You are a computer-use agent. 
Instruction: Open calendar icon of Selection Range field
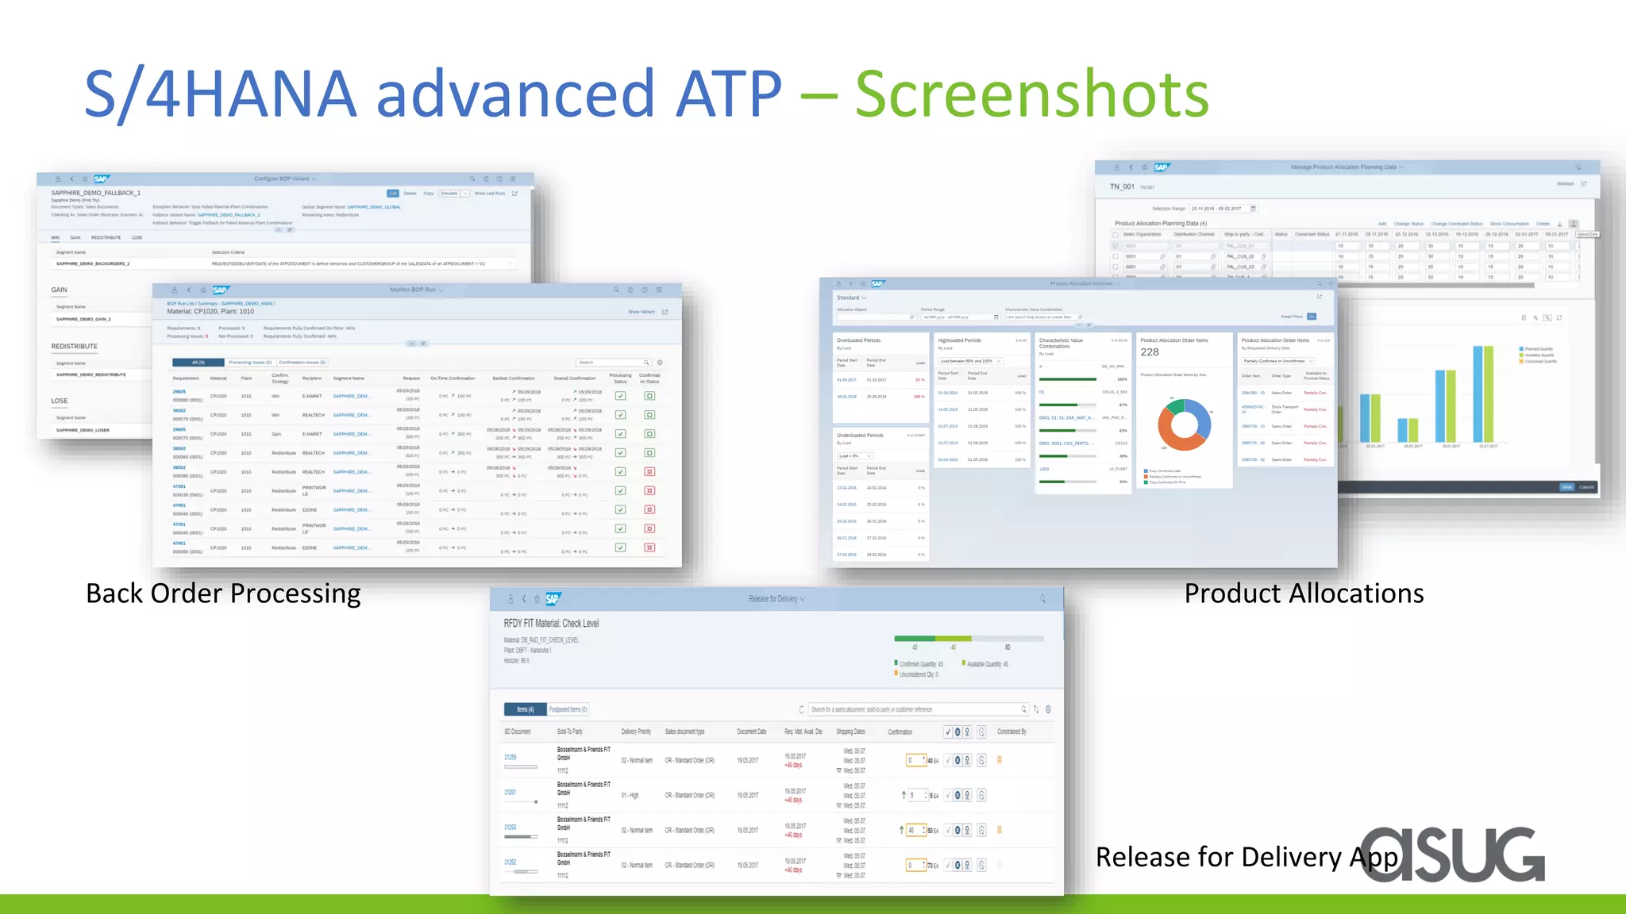(x=1254, y=209)
